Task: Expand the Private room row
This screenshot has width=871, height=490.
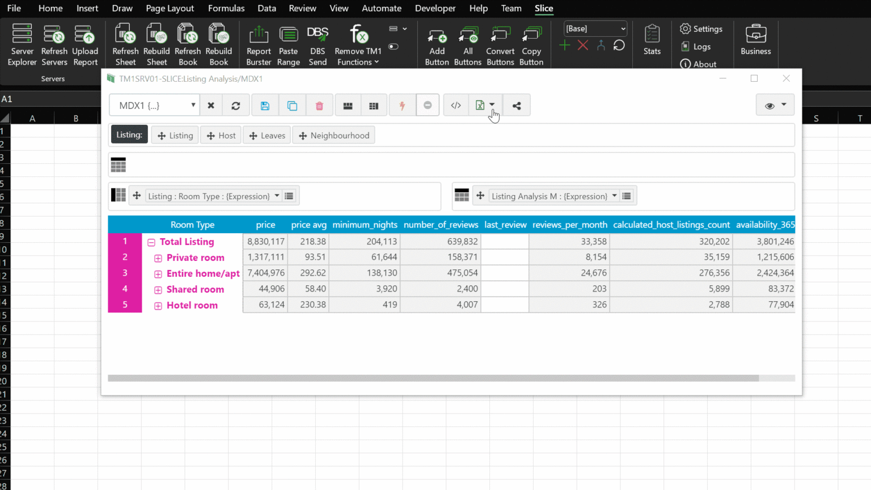Action: coord(158,257)
